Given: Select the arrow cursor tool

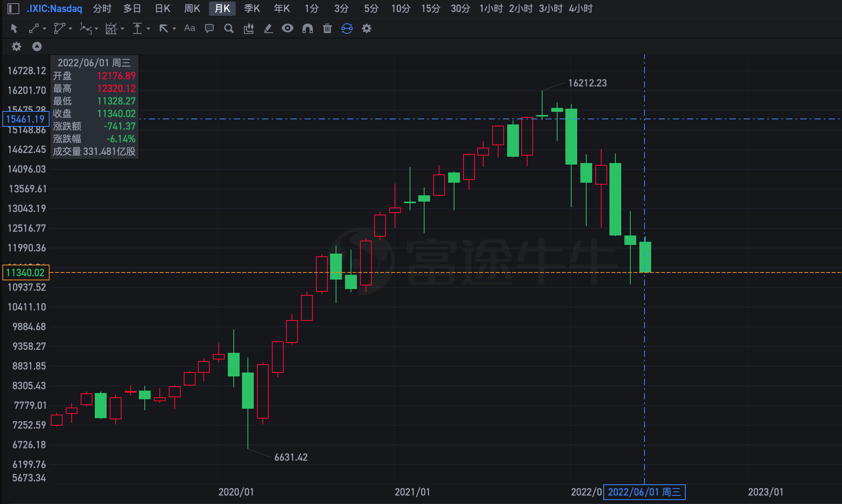Looking at the screenshot, I should pyautogui.click(x=14, y=28).
